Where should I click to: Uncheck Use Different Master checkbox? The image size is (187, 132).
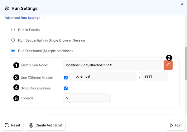coord(66,78)
